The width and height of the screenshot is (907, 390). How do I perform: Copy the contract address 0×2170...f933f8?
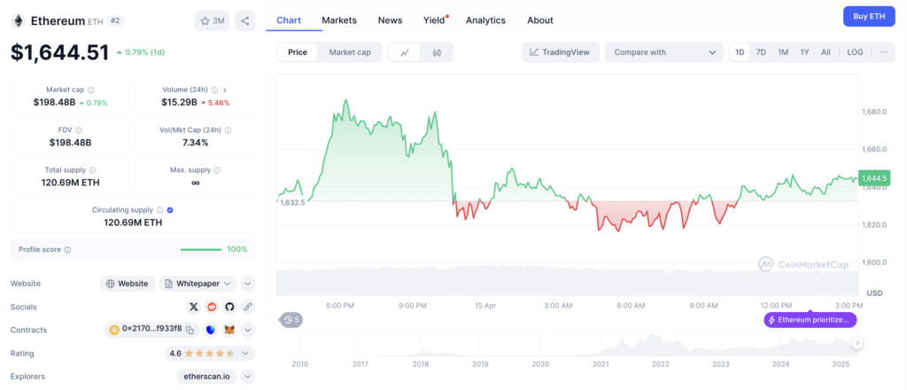point(190,330)
